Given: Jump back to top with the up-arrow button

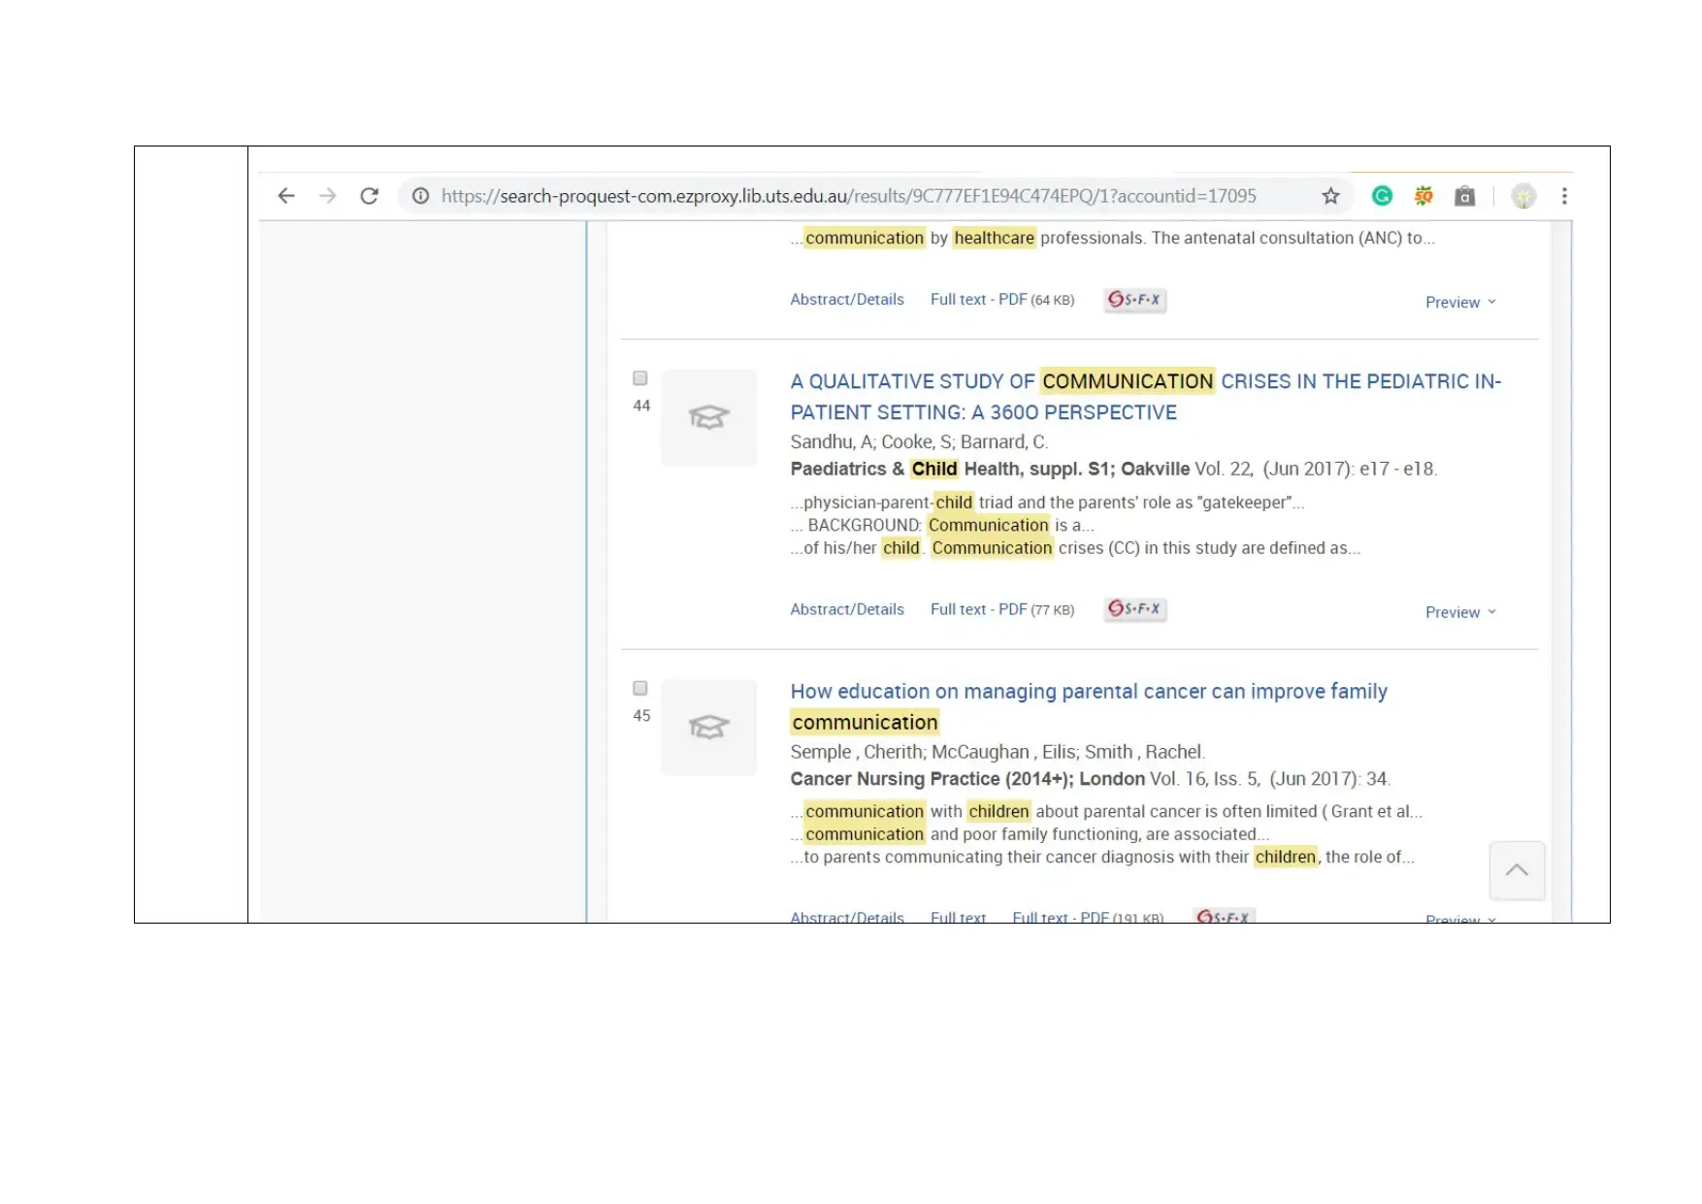Looking at the screenshot, I should pyautogui.click(x=1517, y=870).
